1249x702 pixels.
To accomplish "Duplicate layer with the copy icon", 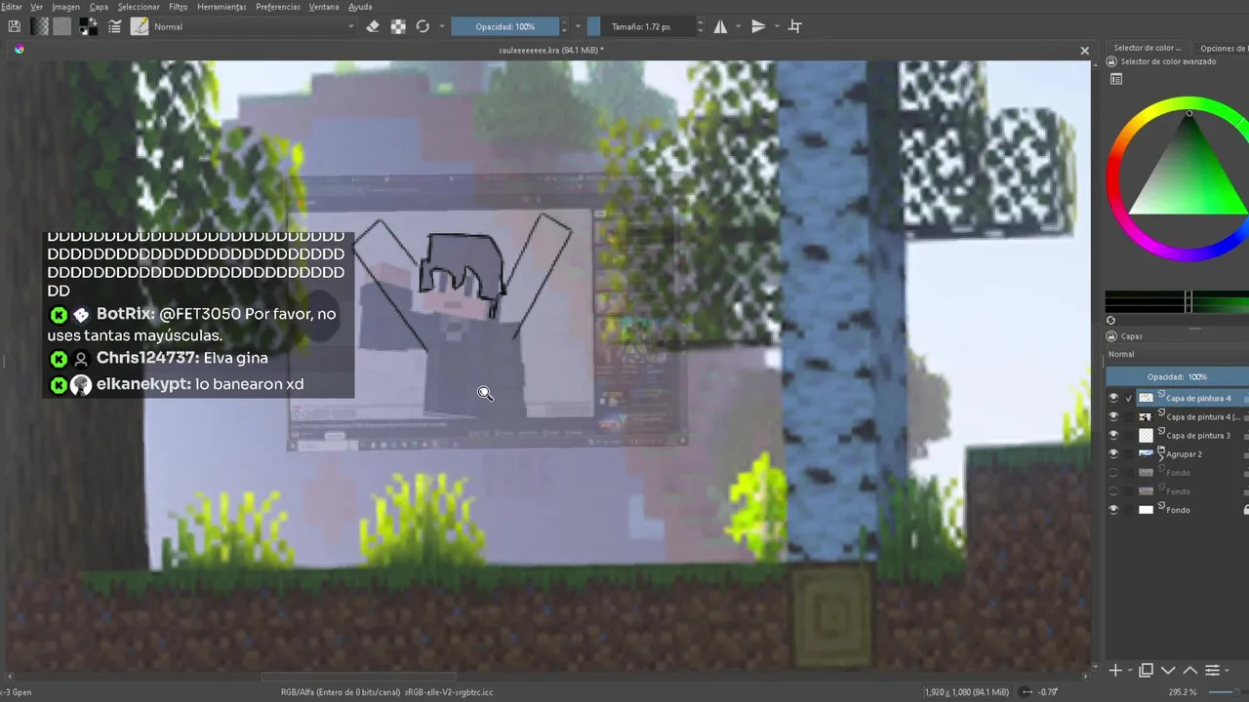I will pyautogui.click(x=1147, y=670).
